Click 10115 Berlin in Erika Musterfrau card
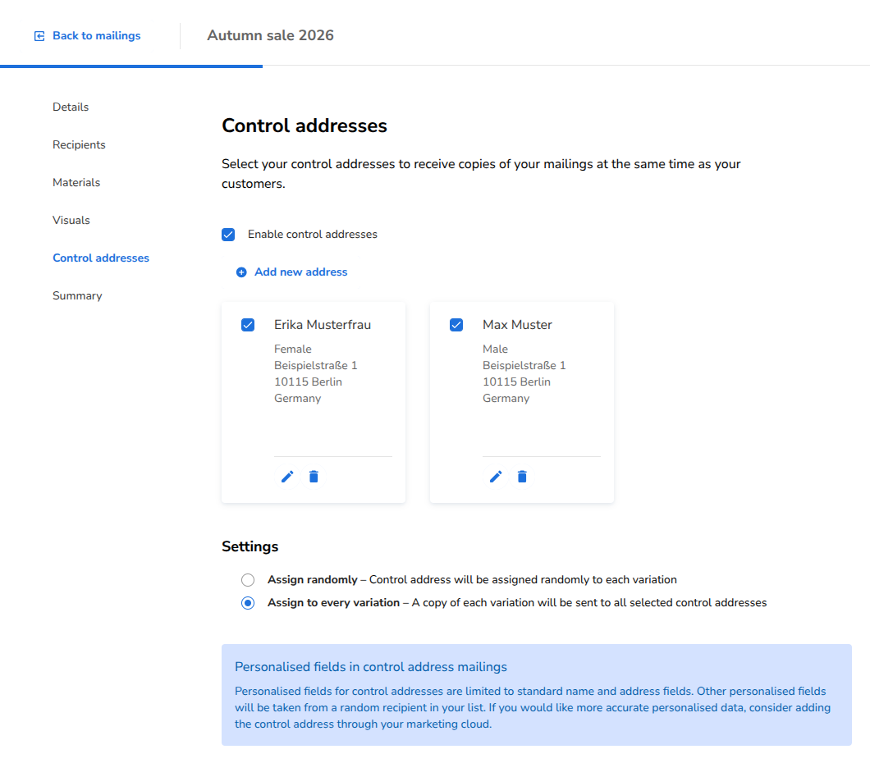The width and height of the screenshot is (870, 763). 308,382
